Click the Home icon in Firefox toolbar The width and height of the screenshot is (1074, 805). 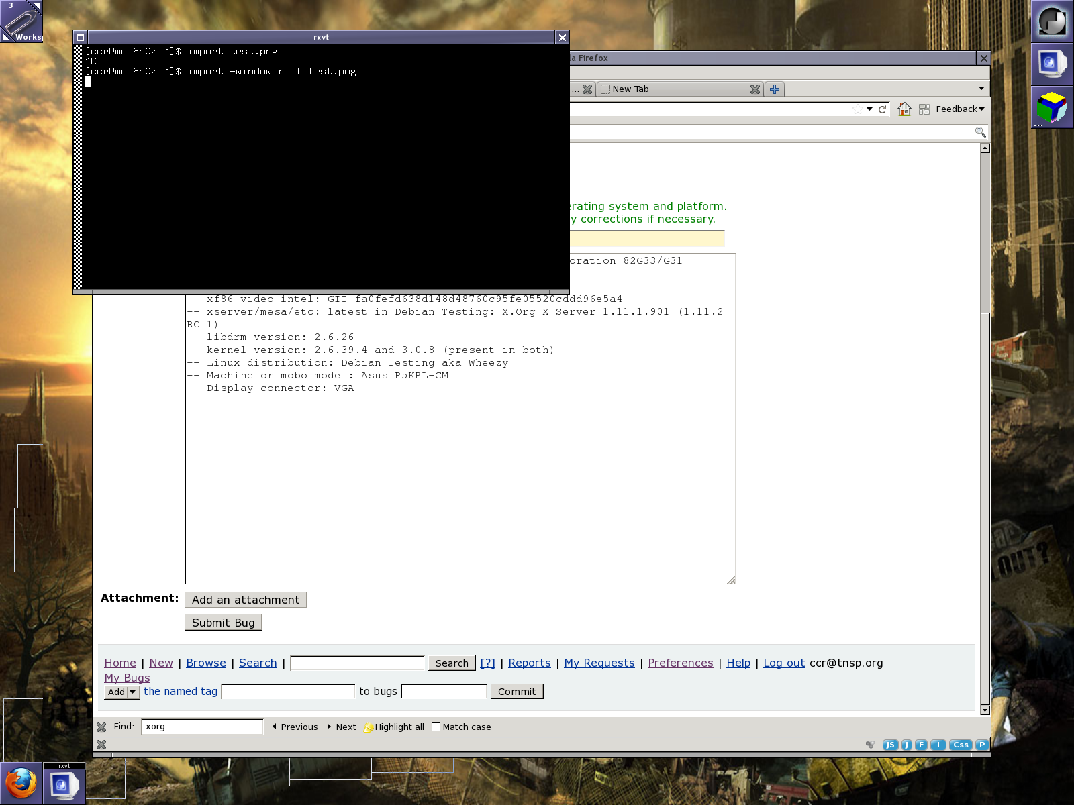(904, 109)
